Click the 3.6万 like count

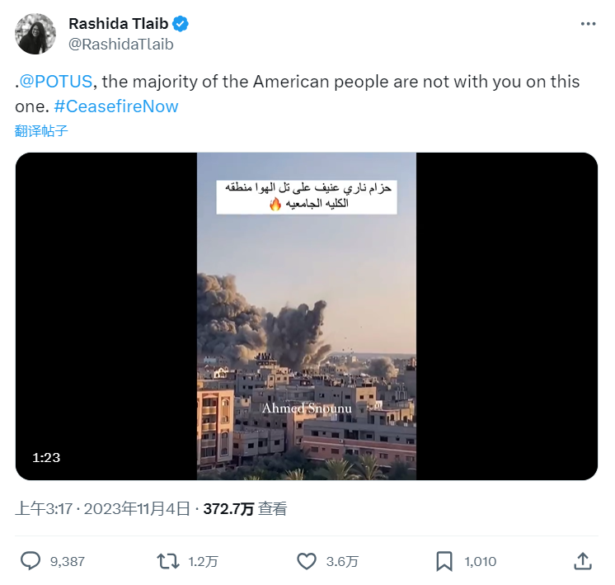click(342, 562)
